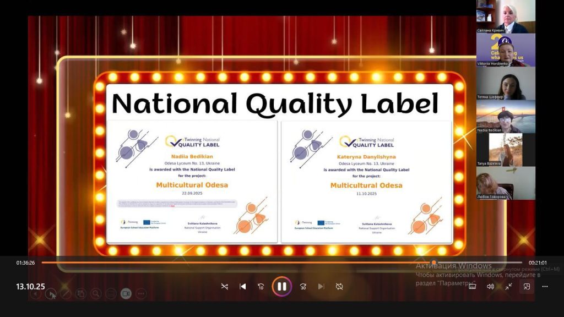Viewport: 564px width, 317px height.
Task: Expand the more options ellipsis menu
Action: (x=545, y=286)
